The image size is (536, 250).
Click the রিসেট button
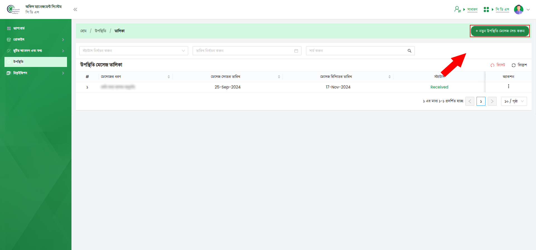click(498, 65)
